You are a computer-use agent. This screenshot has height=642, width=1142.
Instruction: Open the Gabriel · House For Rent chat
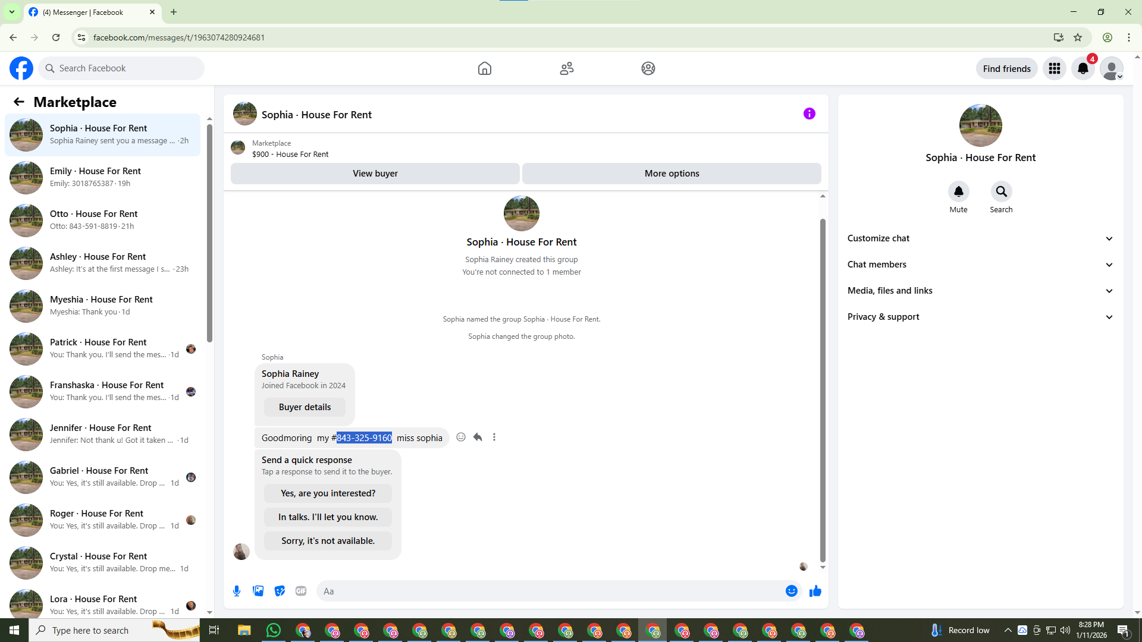point(102,477)
